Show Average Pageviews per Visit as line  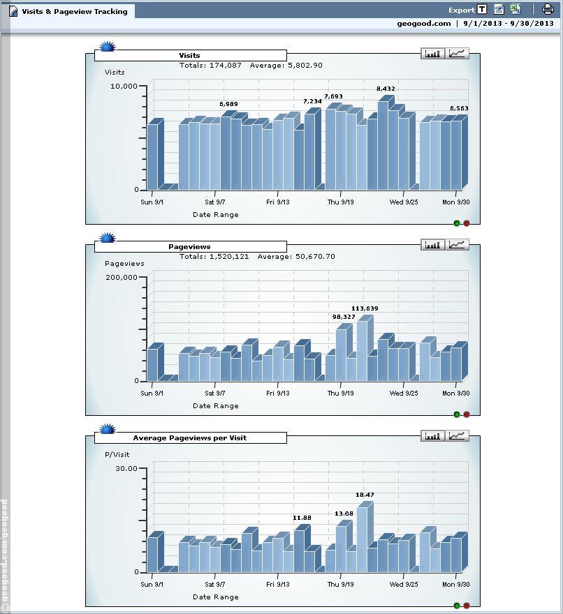pos(458,435)
